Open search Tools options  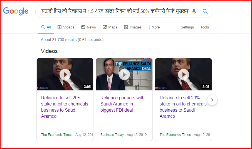[205, 27]
